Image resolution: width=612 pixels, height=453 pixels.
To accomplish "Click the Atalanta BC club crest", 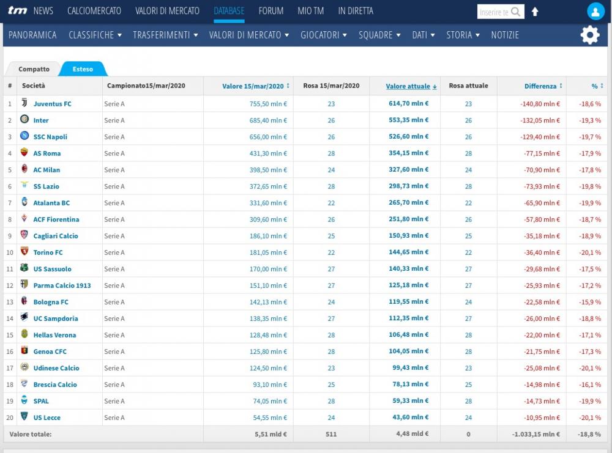I will pyautogui.click(x=24, y=202).
